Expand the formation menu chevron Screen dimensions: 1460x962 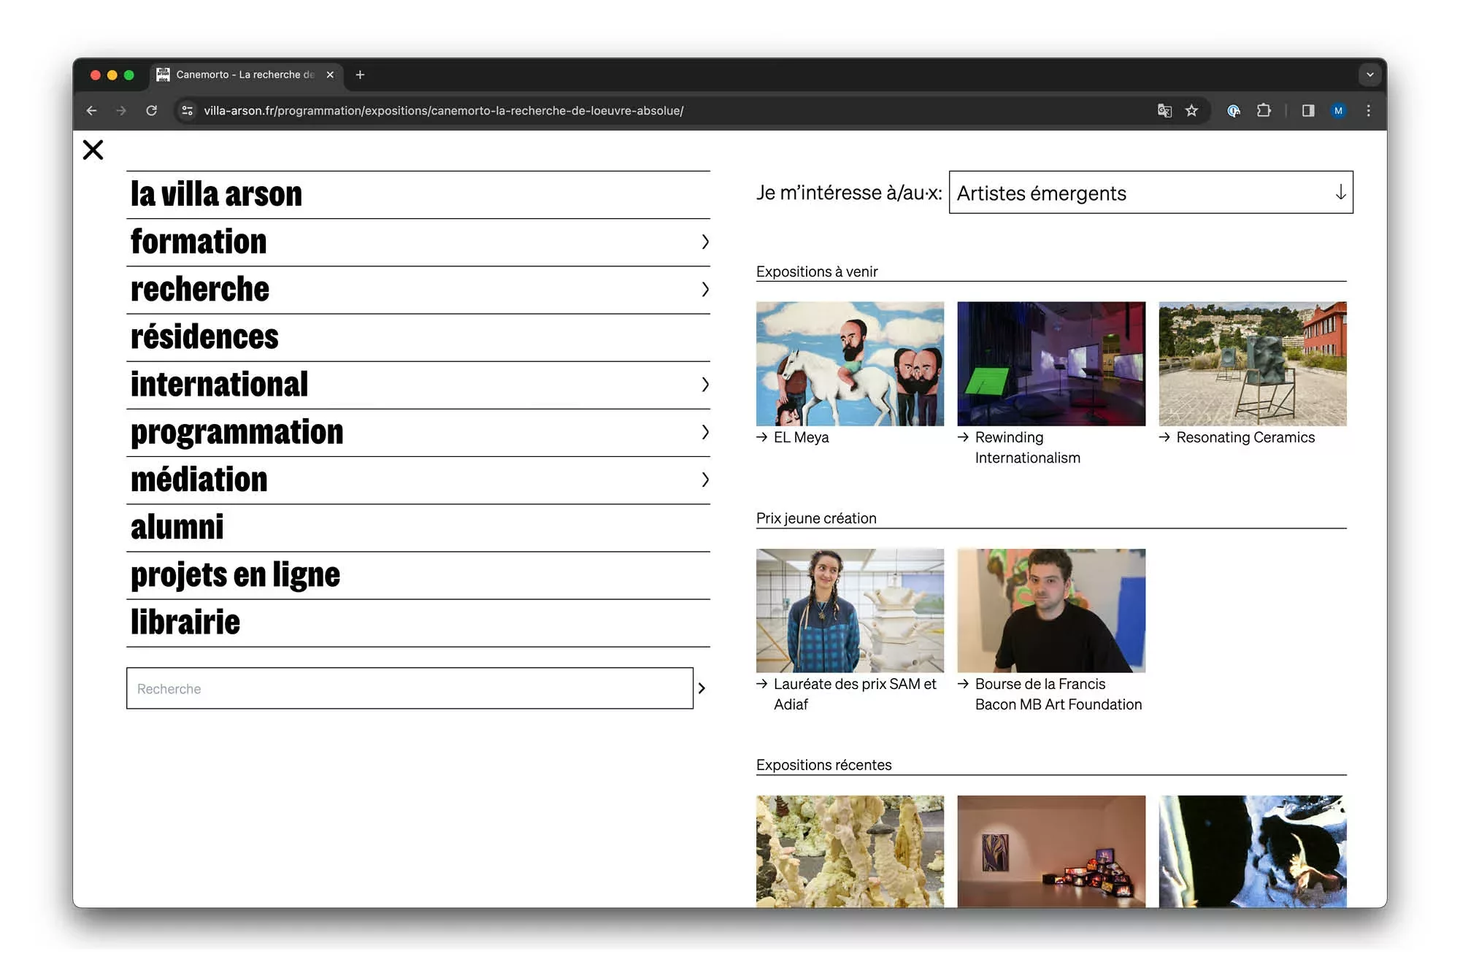(x=704, y=242)
